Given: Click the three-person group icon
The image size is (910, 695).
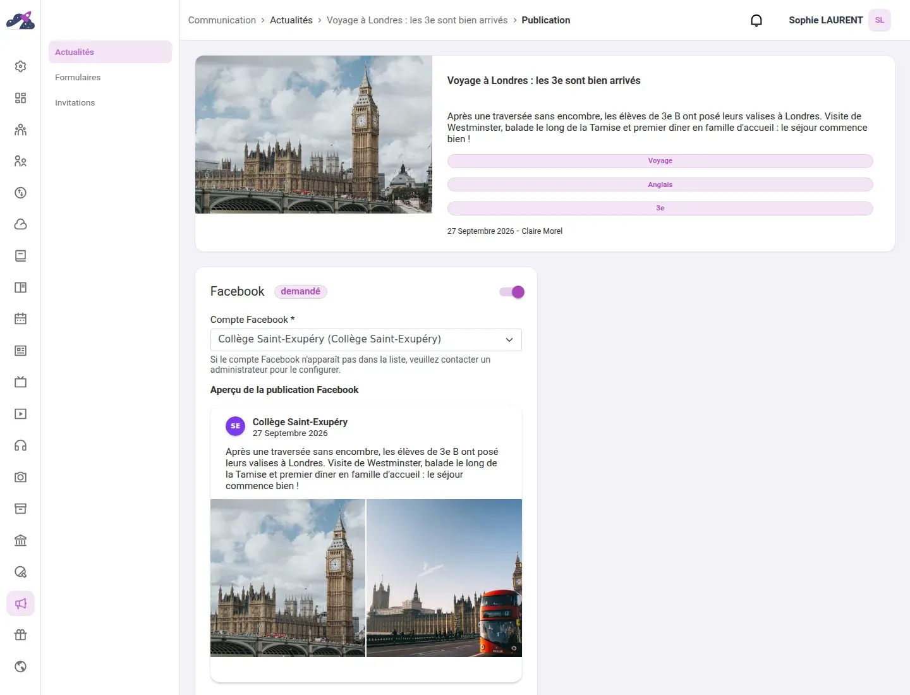Looking at the screenshot, I should (20, 130).
